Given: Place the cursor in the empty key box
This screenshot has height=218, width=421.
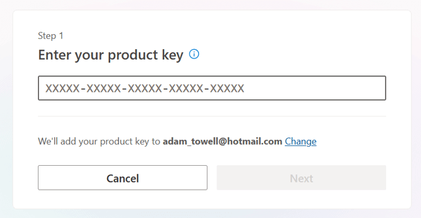Looking at the screenshot, I should point(212,88).
